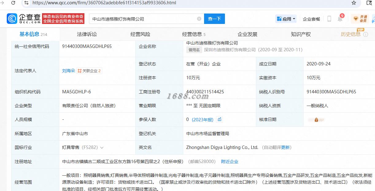Select 工商注册号 value 440300211514425
The width and height of the screenshot is (375, 191).
click(205, 92)
